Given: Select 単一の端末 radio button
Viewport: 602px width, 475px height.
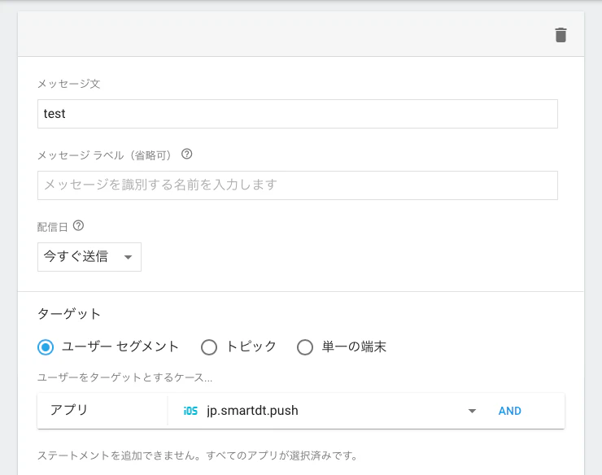Looking at the screenshot, I should click(305, 347).
